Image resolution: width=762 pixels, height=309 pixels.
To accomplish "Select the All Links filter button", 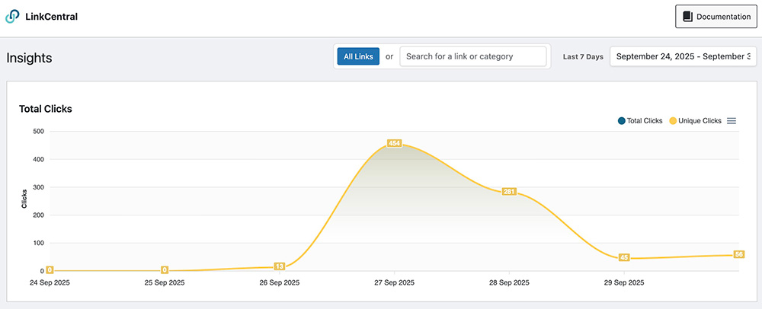I will tap(358, 56).
